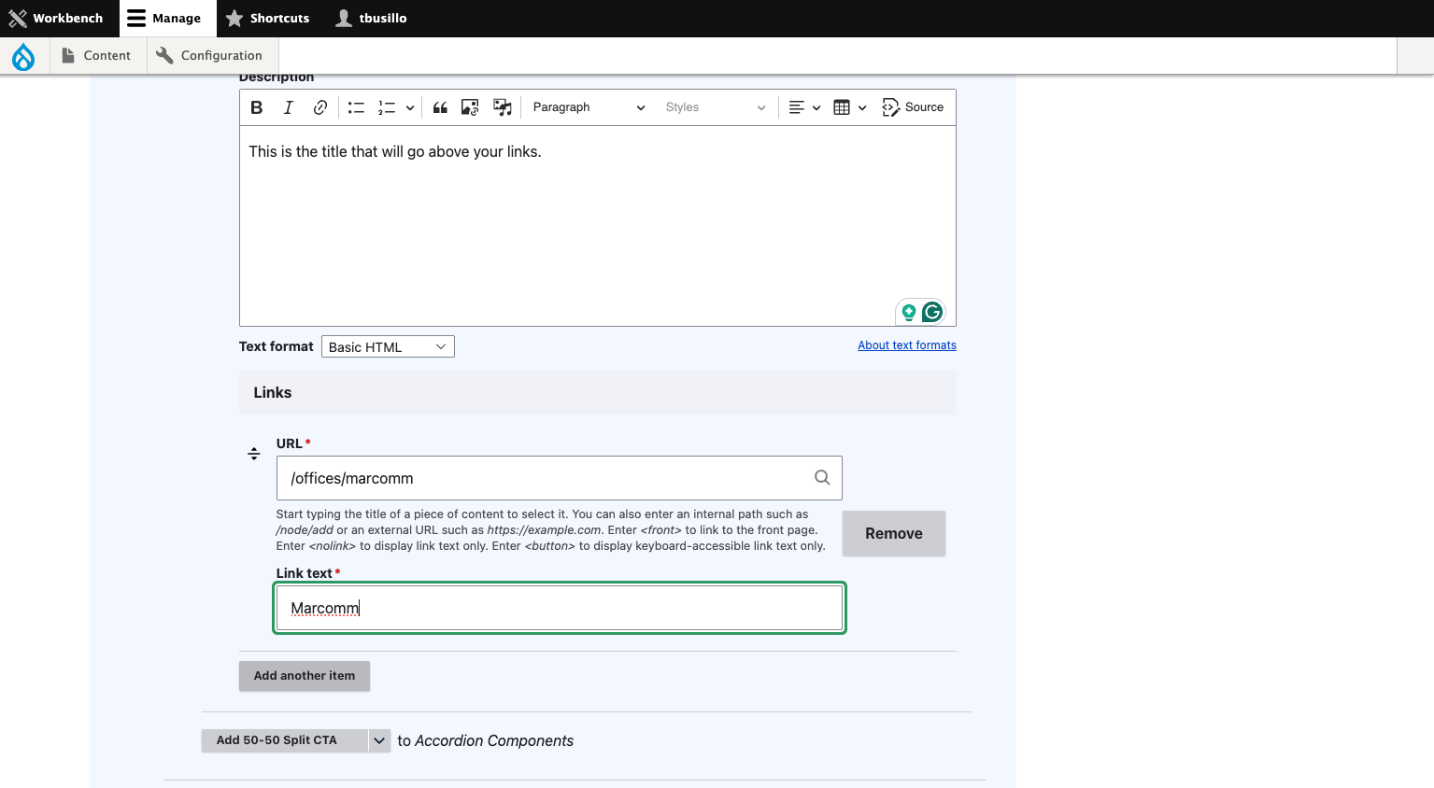Expand the Add component dropdown arrow
Image resolution: width=1434 pixels, height=788 pixels.
[379, 740]
